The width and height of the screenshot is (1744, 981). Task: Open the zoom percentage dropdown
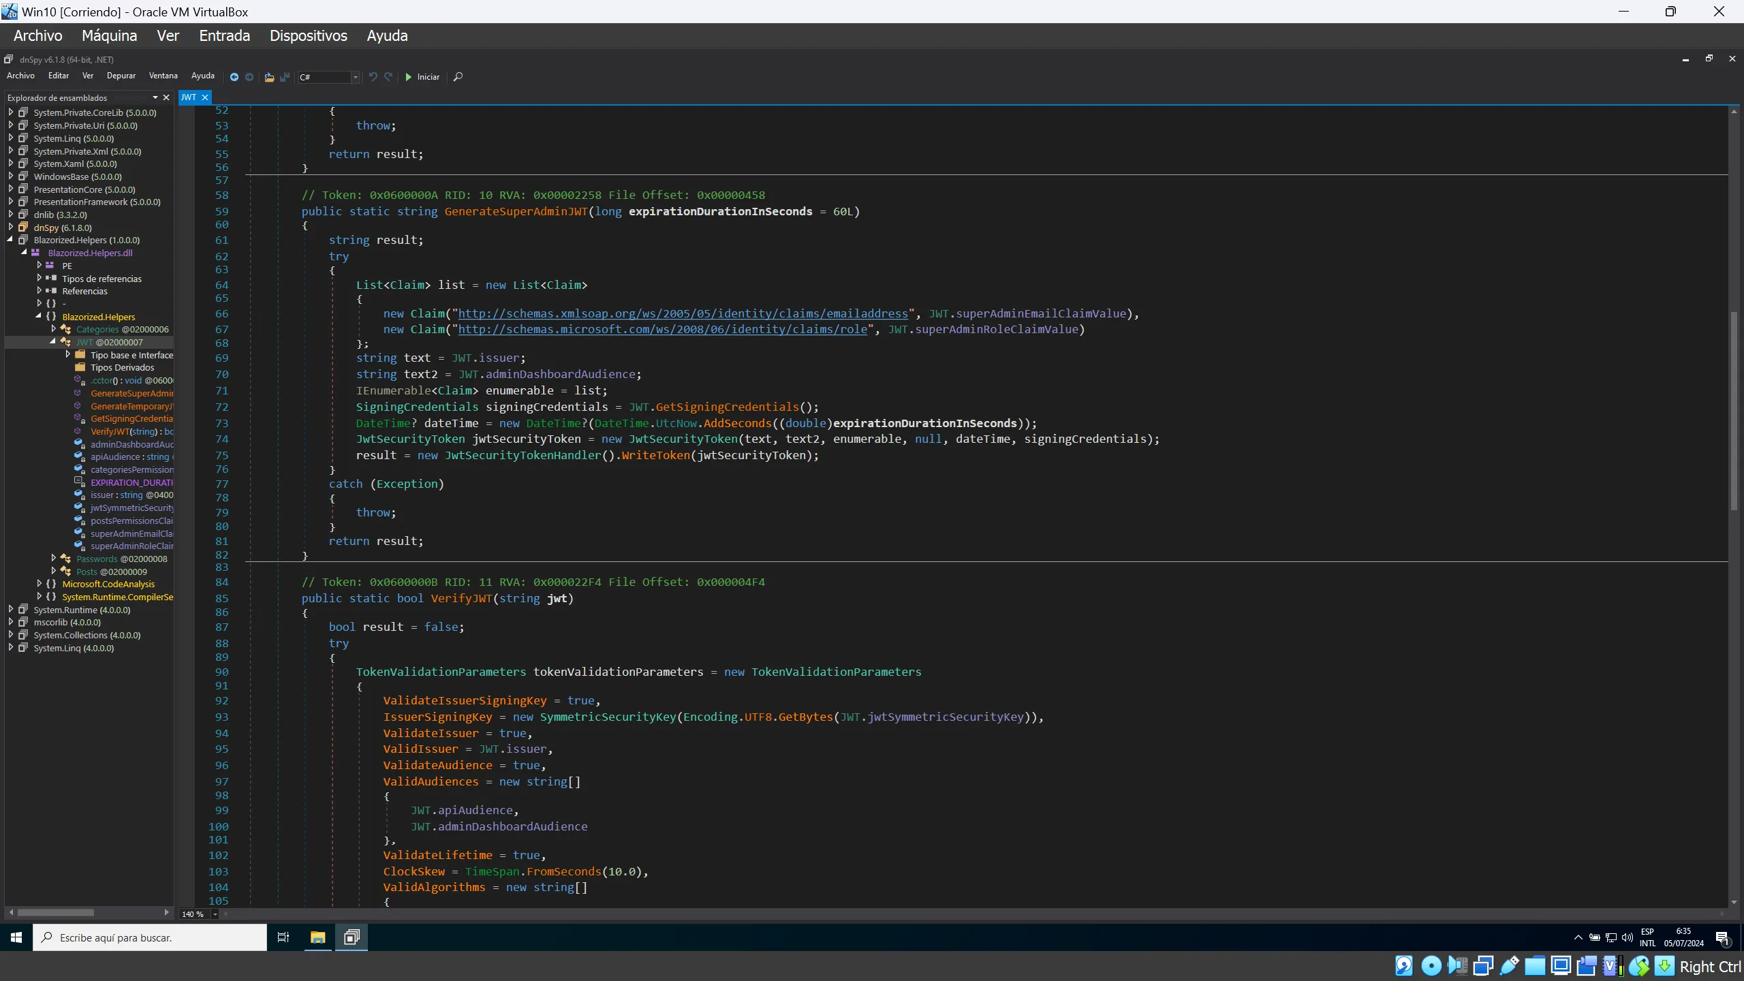(x=215, y=914)
